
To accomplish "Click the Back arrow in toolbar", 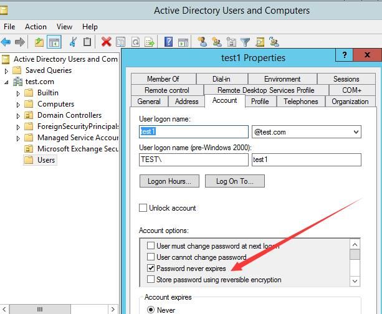I will (x=6, y=42).
